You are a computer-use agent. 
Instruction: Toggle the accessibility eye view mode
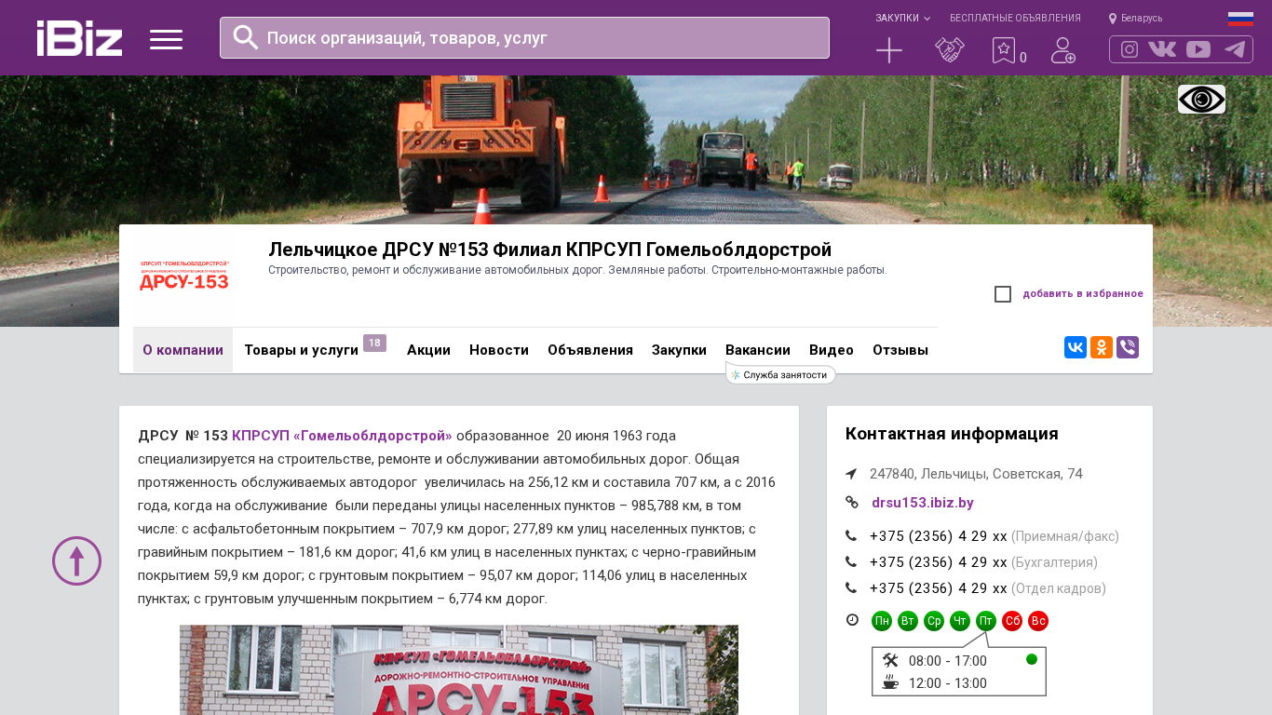click(x=1201, y=99)
